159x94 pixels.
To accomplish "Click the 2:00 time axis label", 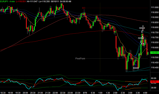I will pyautogui.click(x=115, y=93).
